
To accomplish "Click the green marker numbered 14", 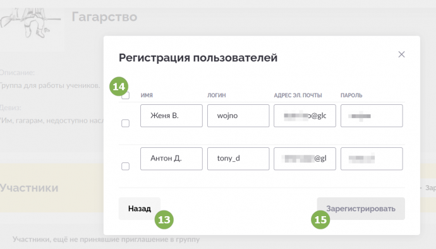I will 119,86.
